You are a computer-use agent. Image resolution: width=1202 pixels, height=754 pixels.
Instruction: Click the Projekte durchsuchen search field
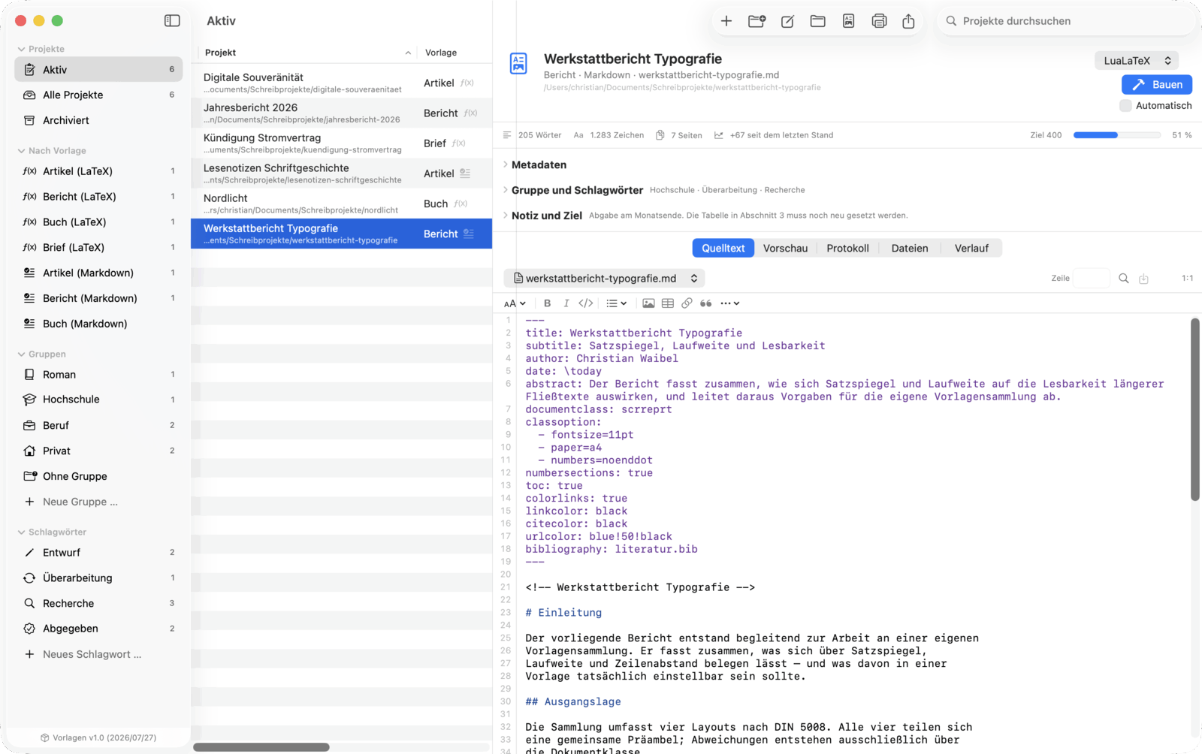1067,21
